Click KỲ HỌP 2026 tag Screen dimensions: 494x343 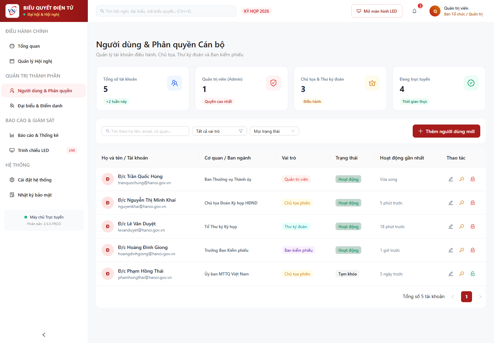[257, 11]
